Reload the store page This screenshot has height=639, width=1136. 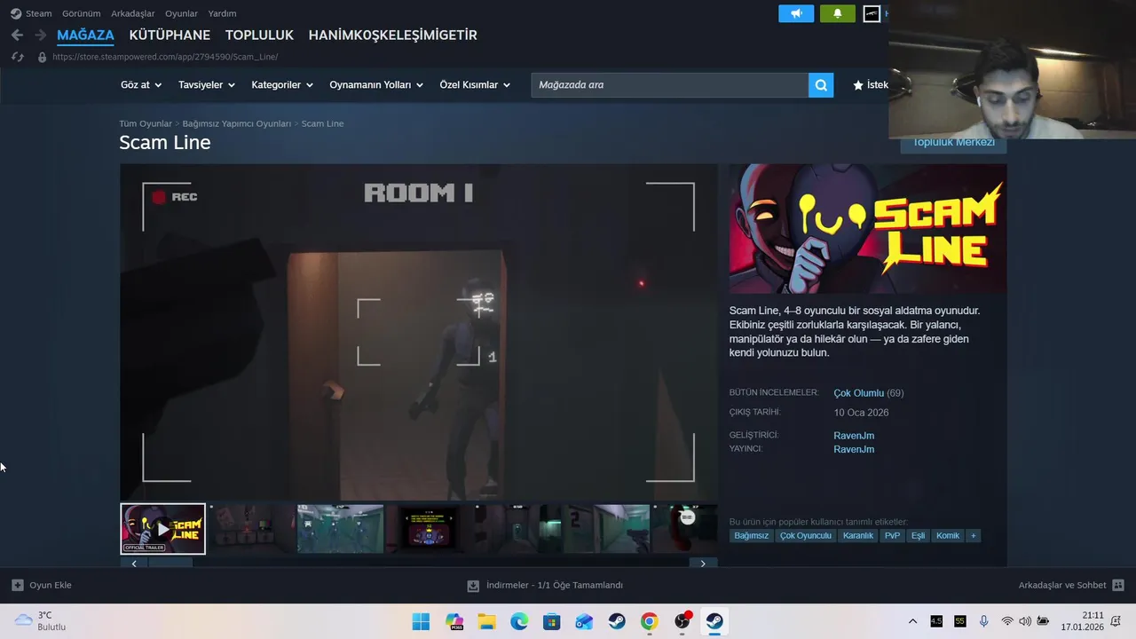click(17, 57)
